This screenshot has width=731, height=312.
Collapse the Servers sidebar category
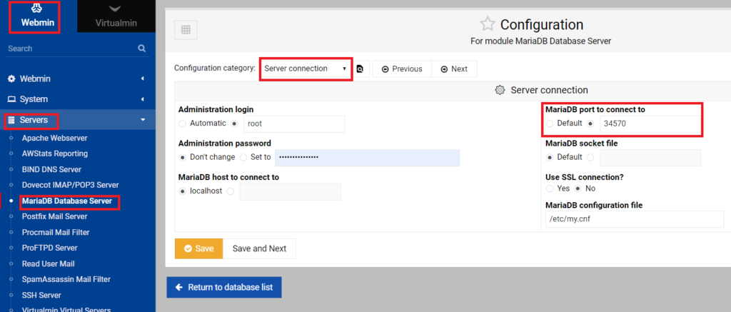(x=77, y=120)
